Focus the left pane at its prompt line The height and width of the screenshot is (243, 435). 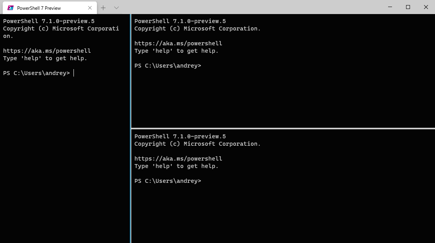[x=37, y=73]
